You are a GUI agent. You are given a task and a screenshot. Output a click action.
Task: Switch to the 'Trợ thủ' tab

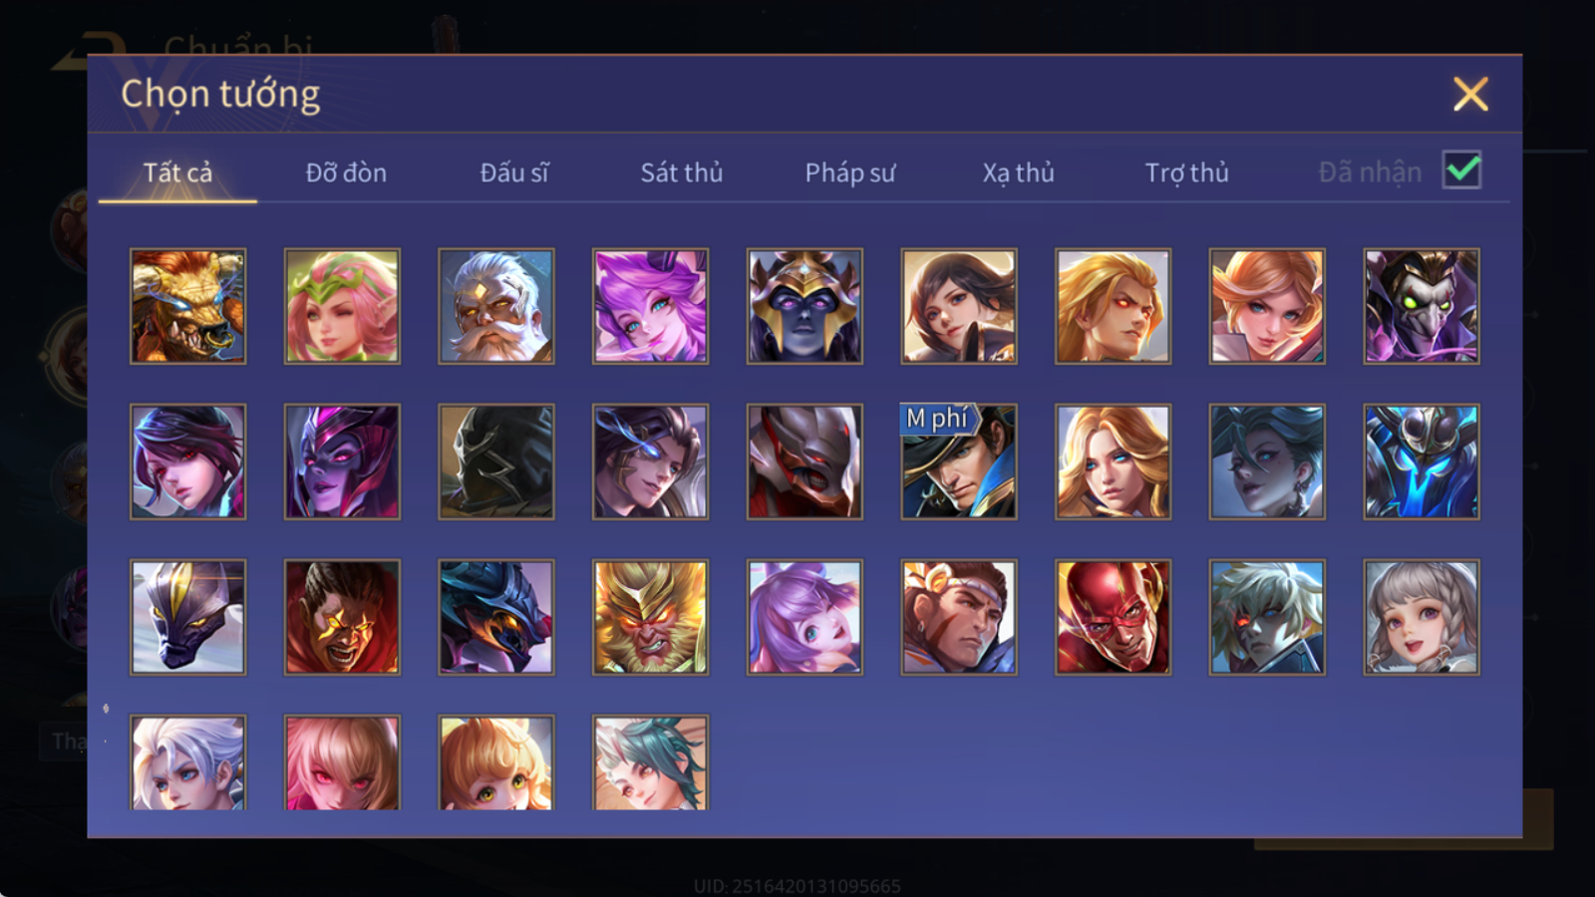[1186, 172]
